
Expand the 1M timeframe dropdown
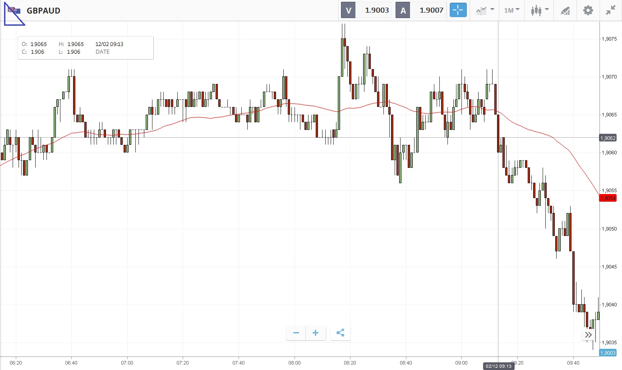[511, 10]
